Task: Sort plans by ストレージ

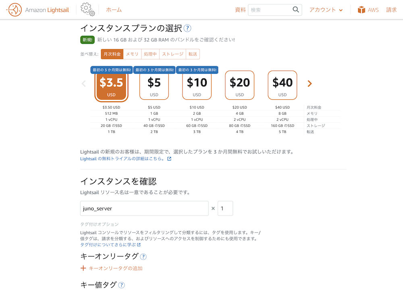Action: [x=173, y=54]
